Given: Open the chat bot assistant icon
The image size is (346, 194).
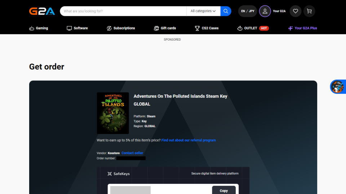Looking at the screenshot, I should (x=338, y=87).
